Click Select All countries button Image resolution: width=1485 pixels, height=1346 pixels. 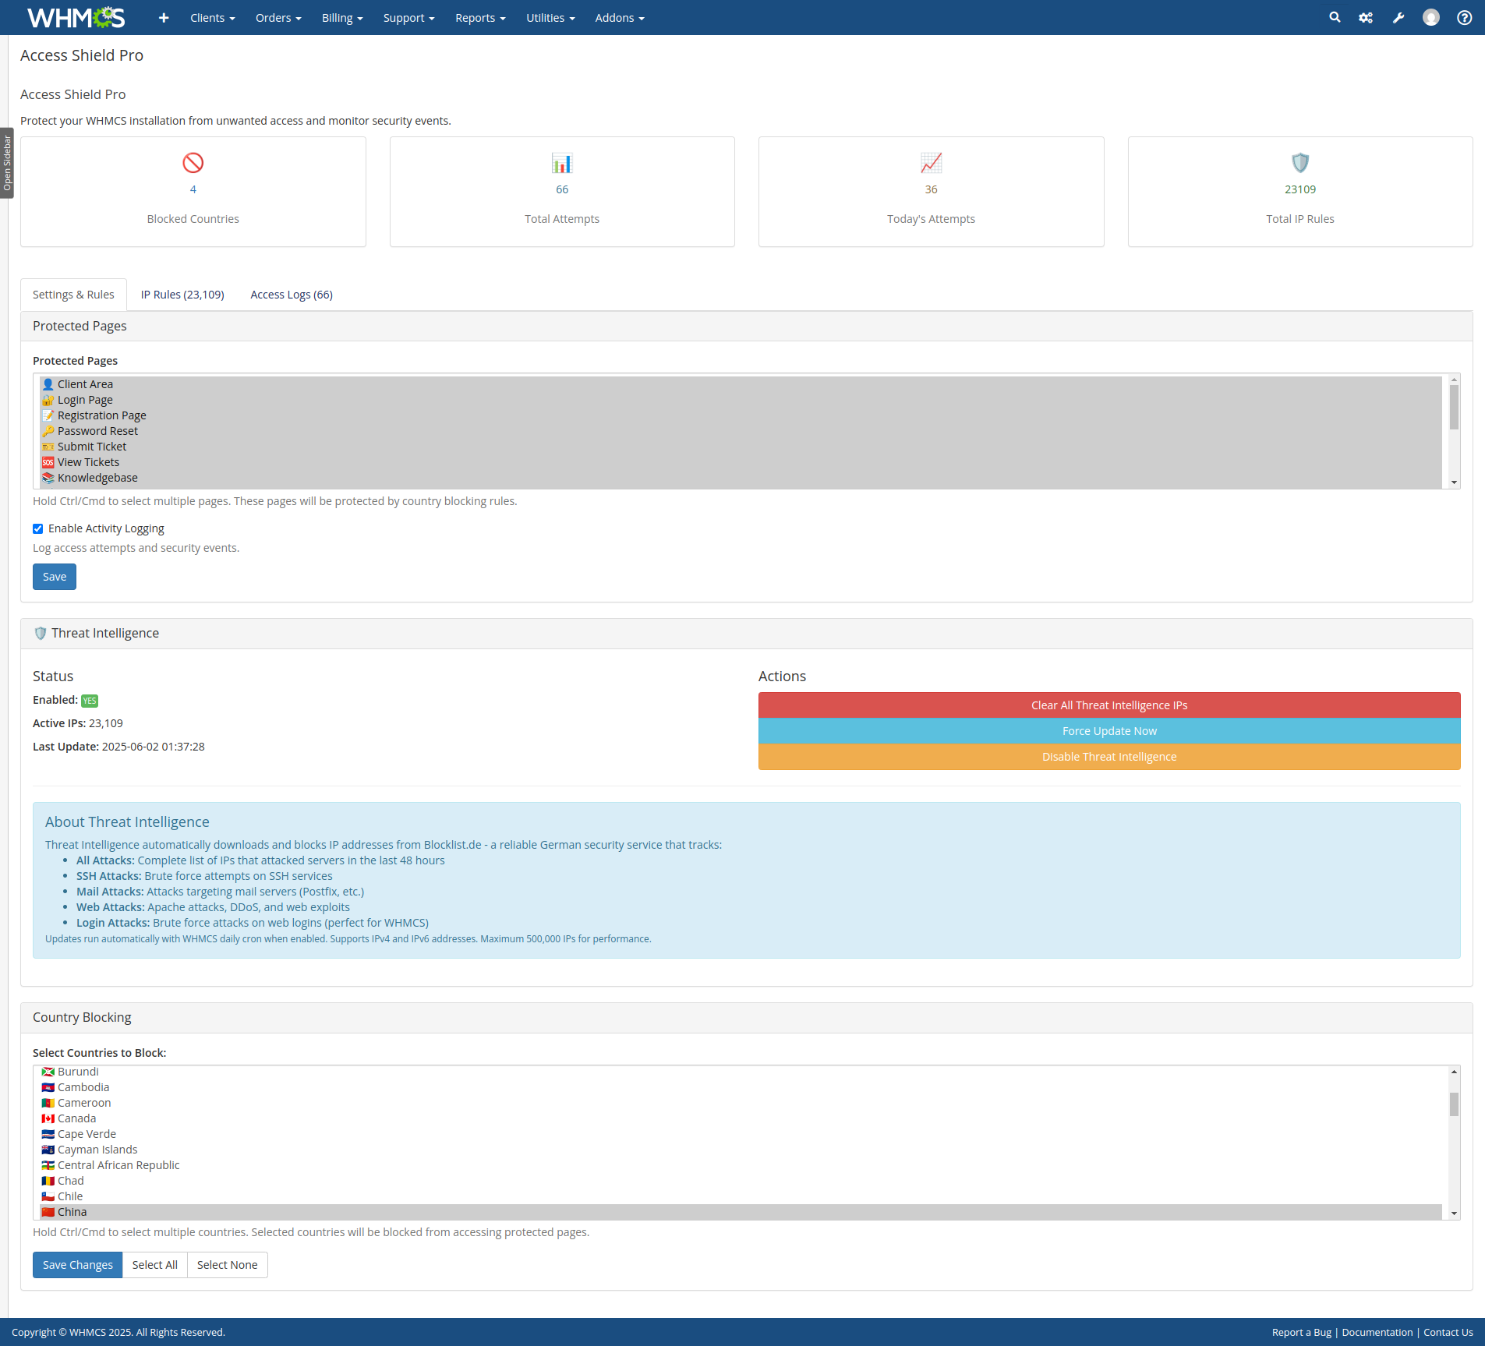point(155,1265)
